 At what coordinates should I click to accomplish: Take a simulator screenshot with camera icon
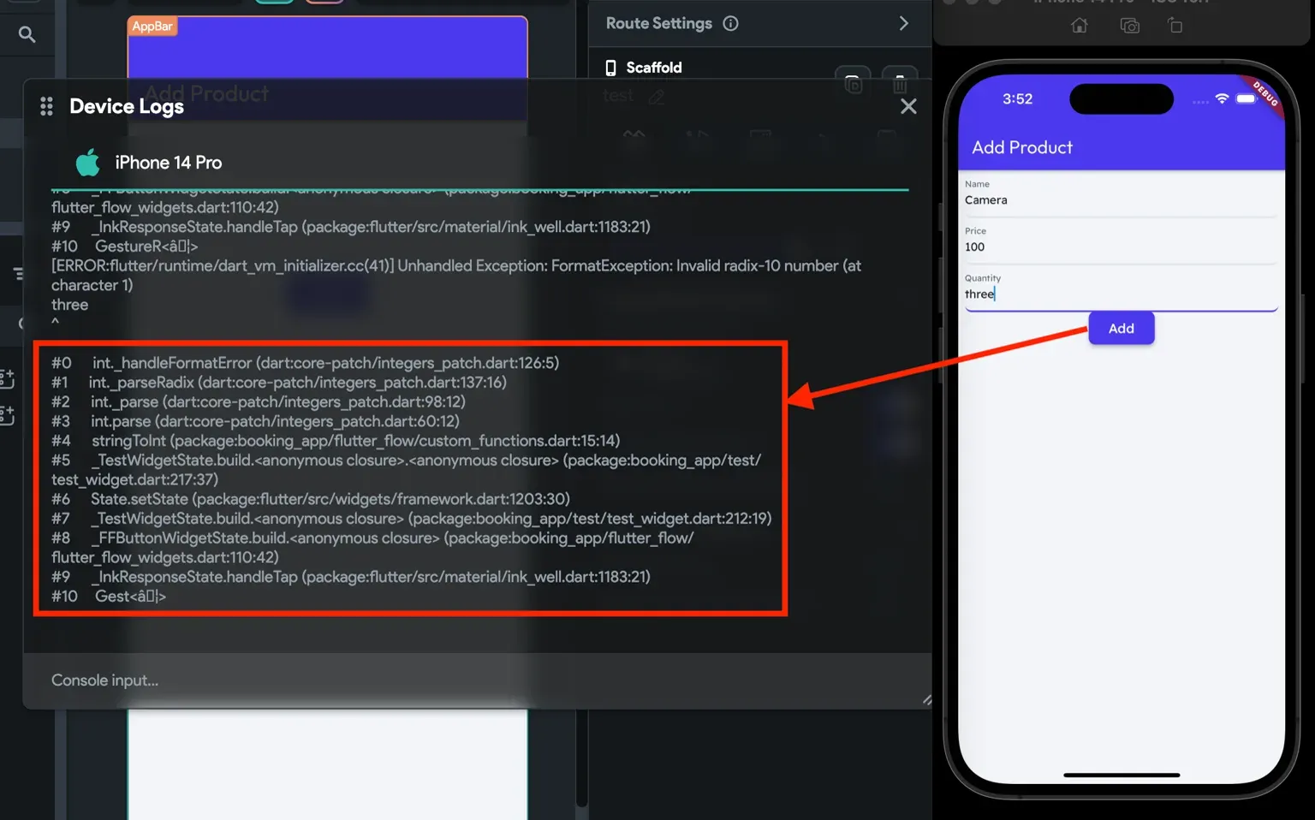(1130, 26)
